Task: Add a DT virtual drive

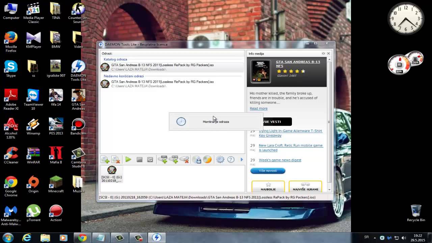Action: point(163,159)
